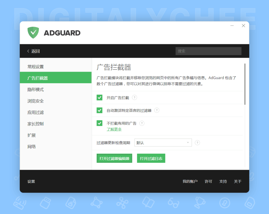Switch to 隐形模式 settings
Screen dimensions: 269x214
coord(56,90)
